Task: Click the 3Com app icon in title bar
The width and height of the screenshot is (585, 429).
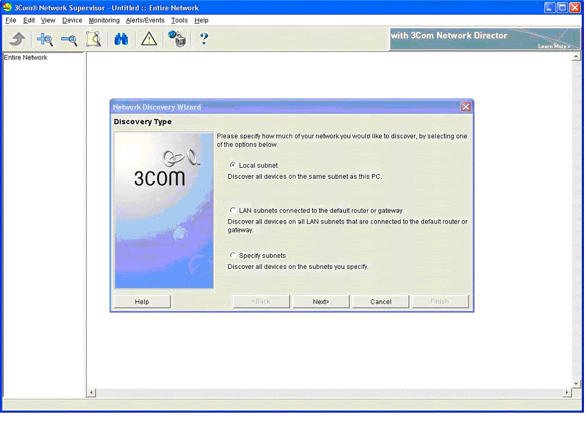Action: pyautogui.click(x=7, y=7)
